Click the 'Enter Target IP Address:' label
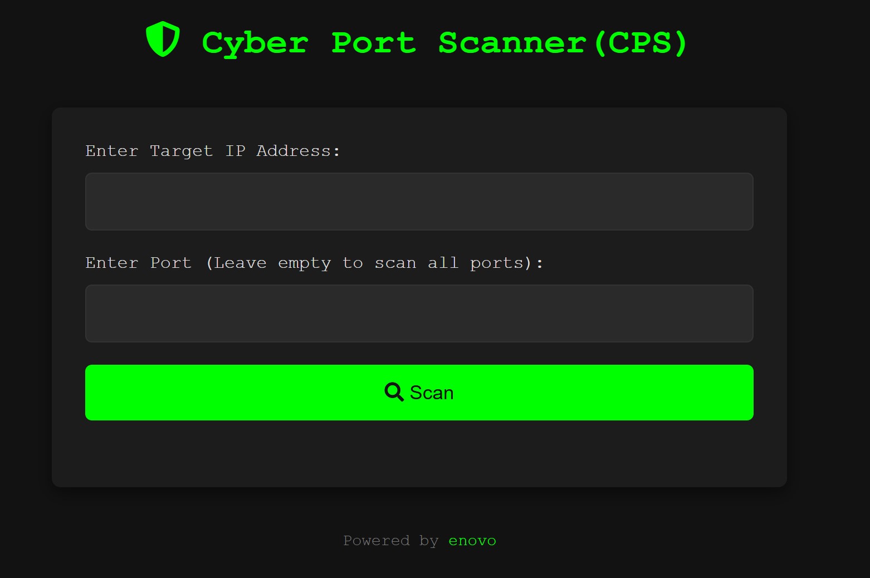 [212, 150]
